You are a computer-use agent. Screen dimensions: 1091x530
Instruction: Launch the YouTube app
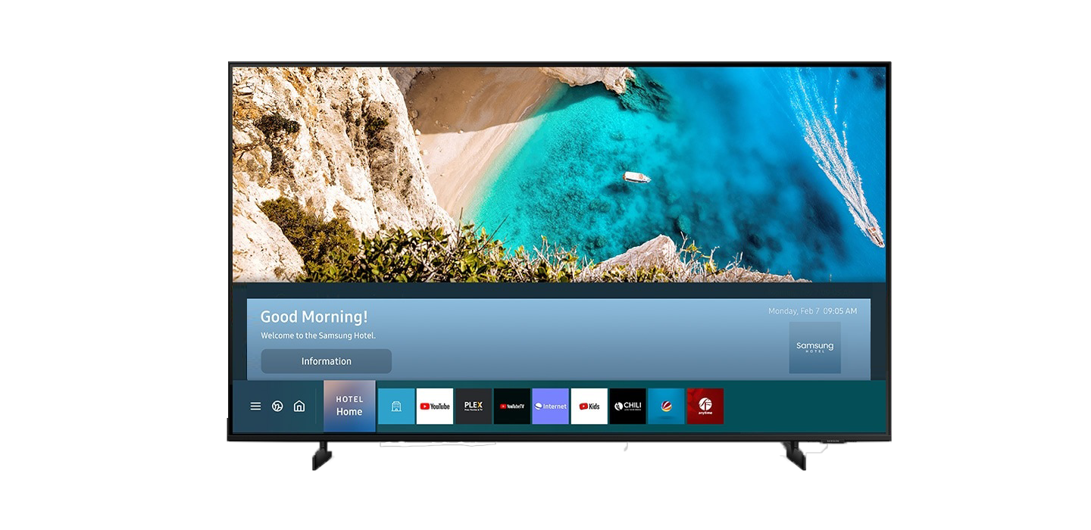coord(435,407)
